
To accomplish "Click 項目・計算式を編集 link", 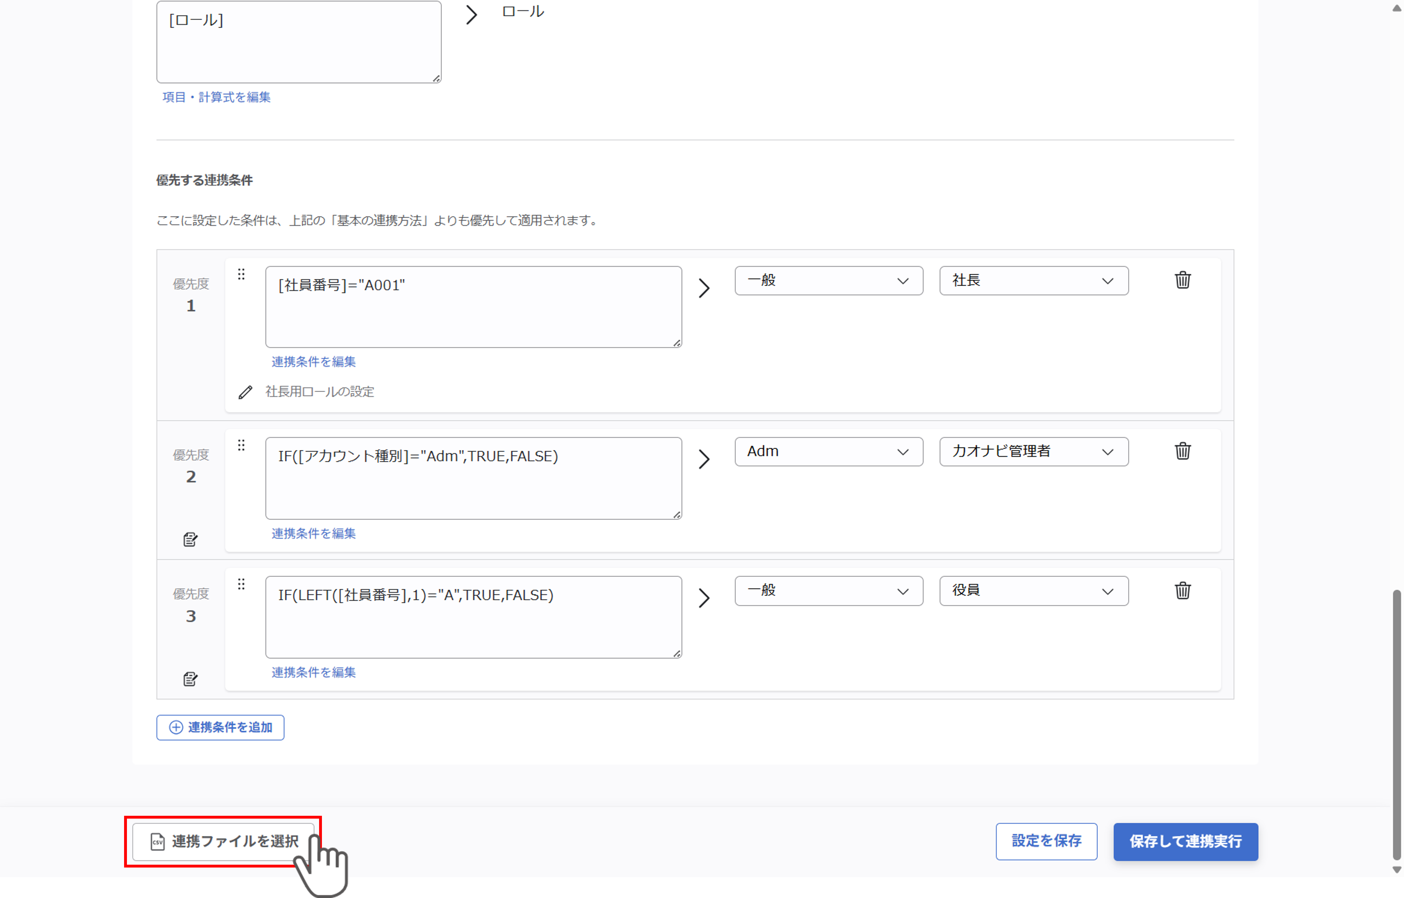I will pyautogui.click(x=216, y=97).
